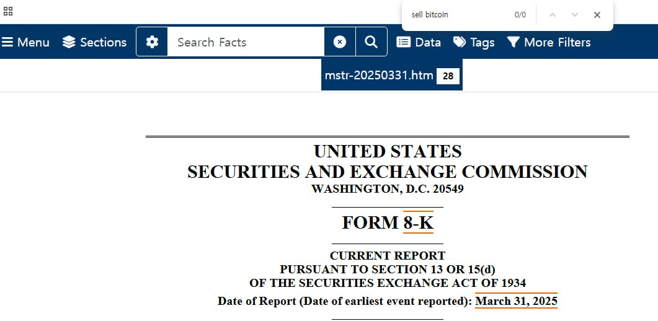Click the 28 facts count badge

pyautogui.click(x=448, y=76)
